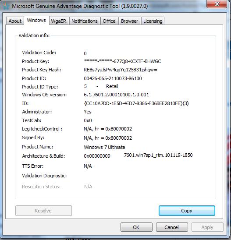Click the Windows 7 Ultimate product name
Screen dimensions: 231x240
(x=104, y=147)
